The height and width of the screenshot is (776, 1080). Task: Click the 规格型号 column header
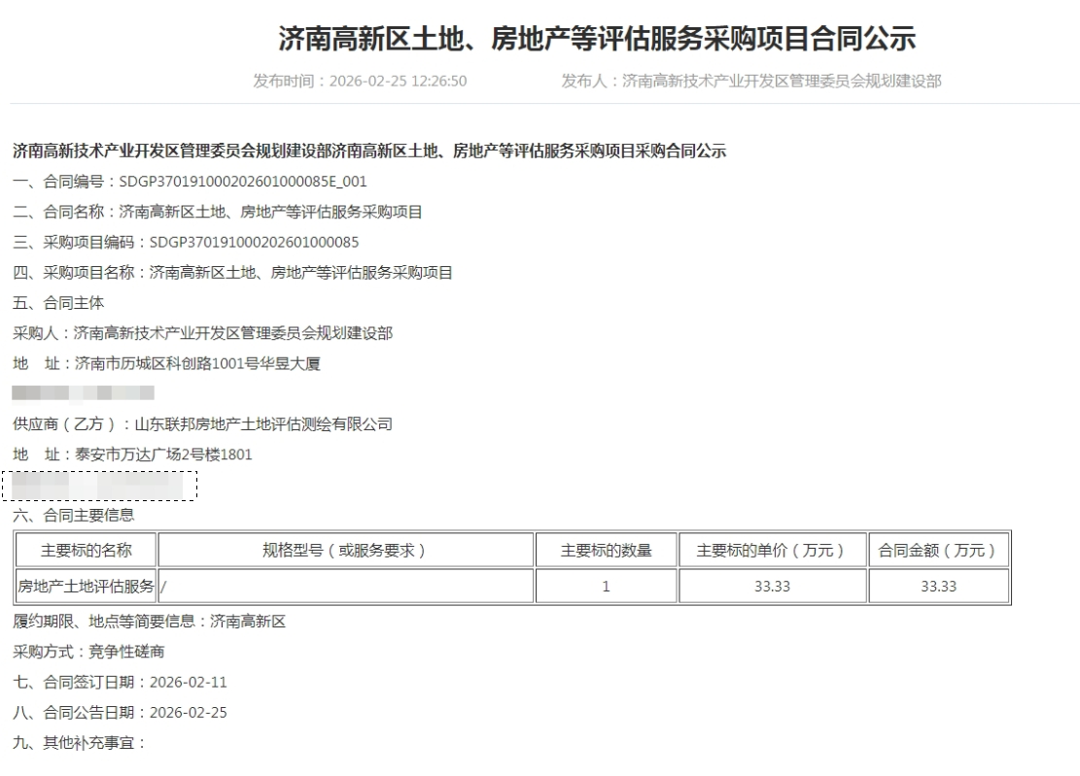(345, 551)
